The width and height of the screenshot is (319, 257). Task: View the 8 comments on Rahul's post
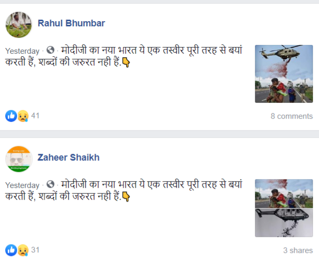tap(292, 116)
